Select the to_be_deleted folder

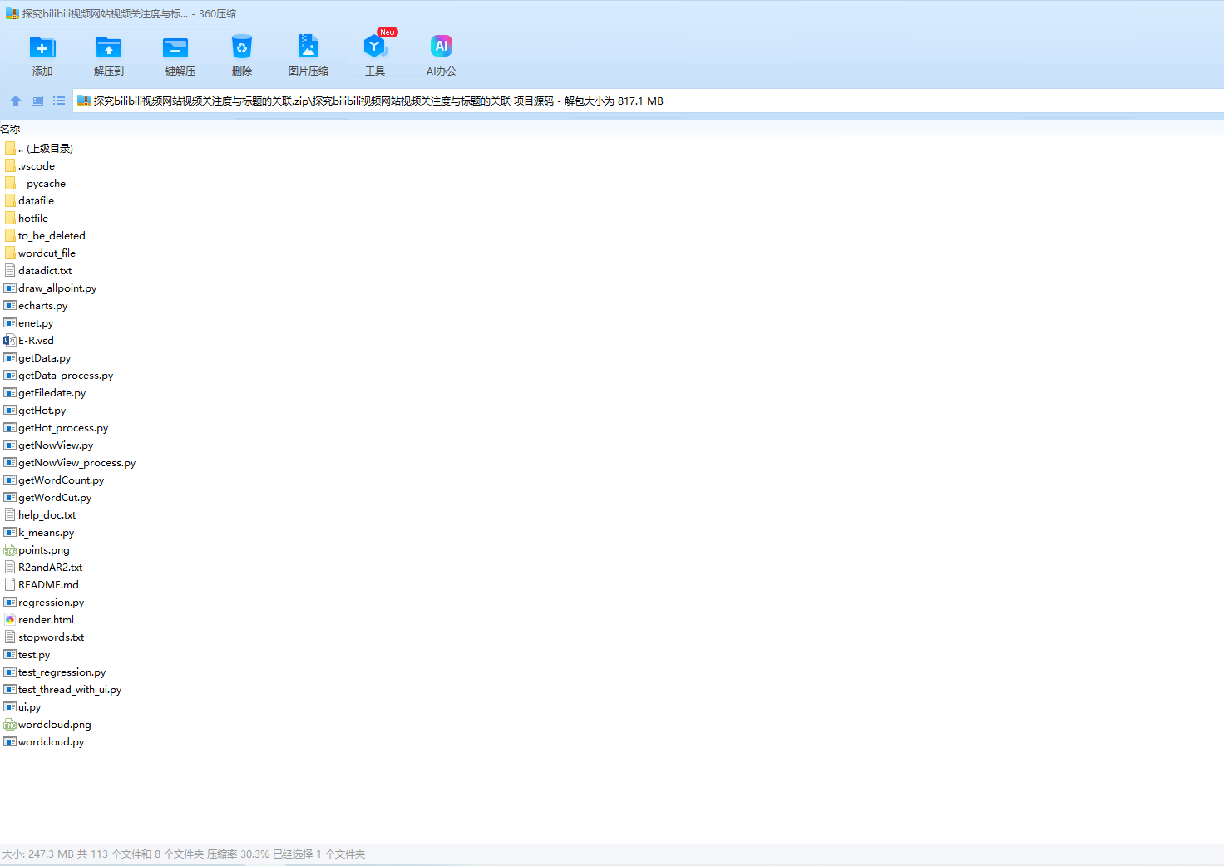pos(52,236)
